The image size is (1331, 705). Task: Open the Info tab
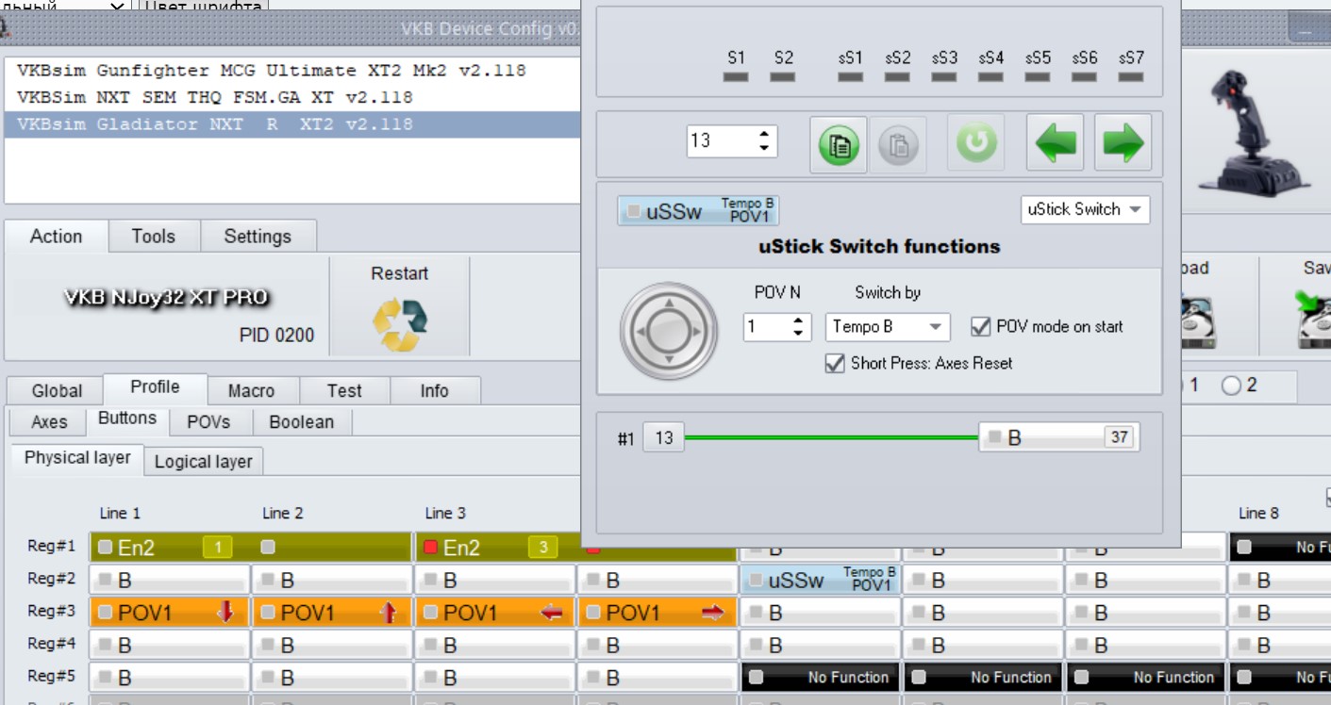[x=434, y=391]
